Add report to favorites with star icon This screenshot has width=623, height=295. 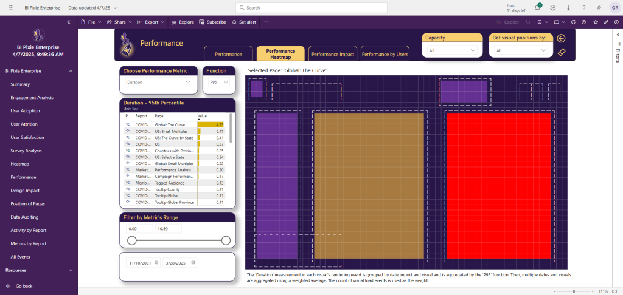point(596,22)
